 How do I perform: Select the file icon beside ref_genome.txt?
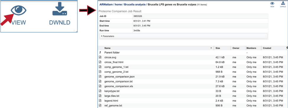(100, 105)
